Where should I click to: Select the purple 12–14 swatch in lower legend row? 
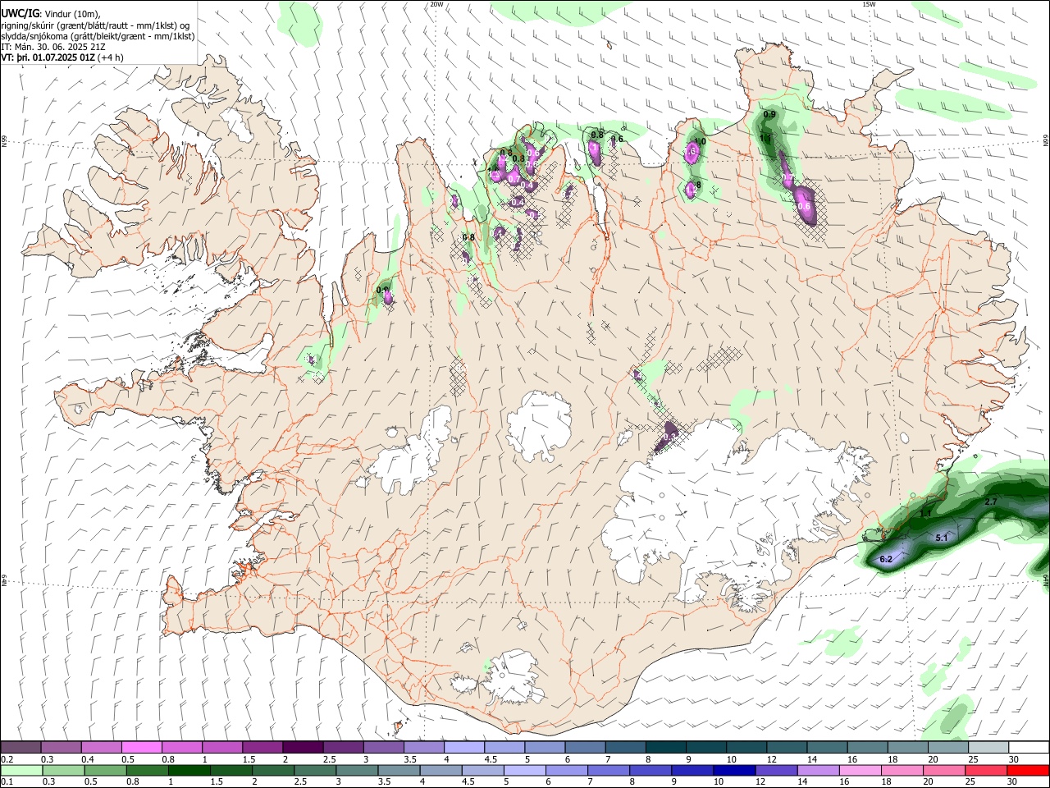tap(775, 770)
